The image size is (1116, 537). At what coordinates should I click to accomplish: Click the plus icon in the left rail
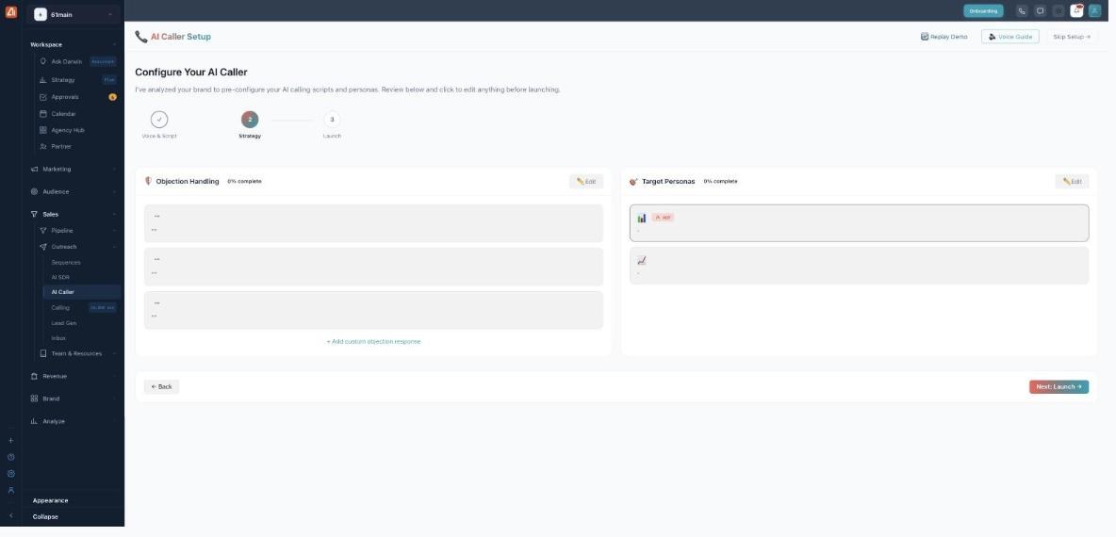pos(10,441)
